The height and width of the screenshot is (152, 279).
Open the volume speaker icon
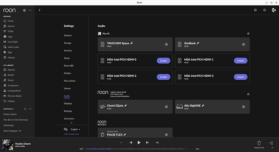271,143
